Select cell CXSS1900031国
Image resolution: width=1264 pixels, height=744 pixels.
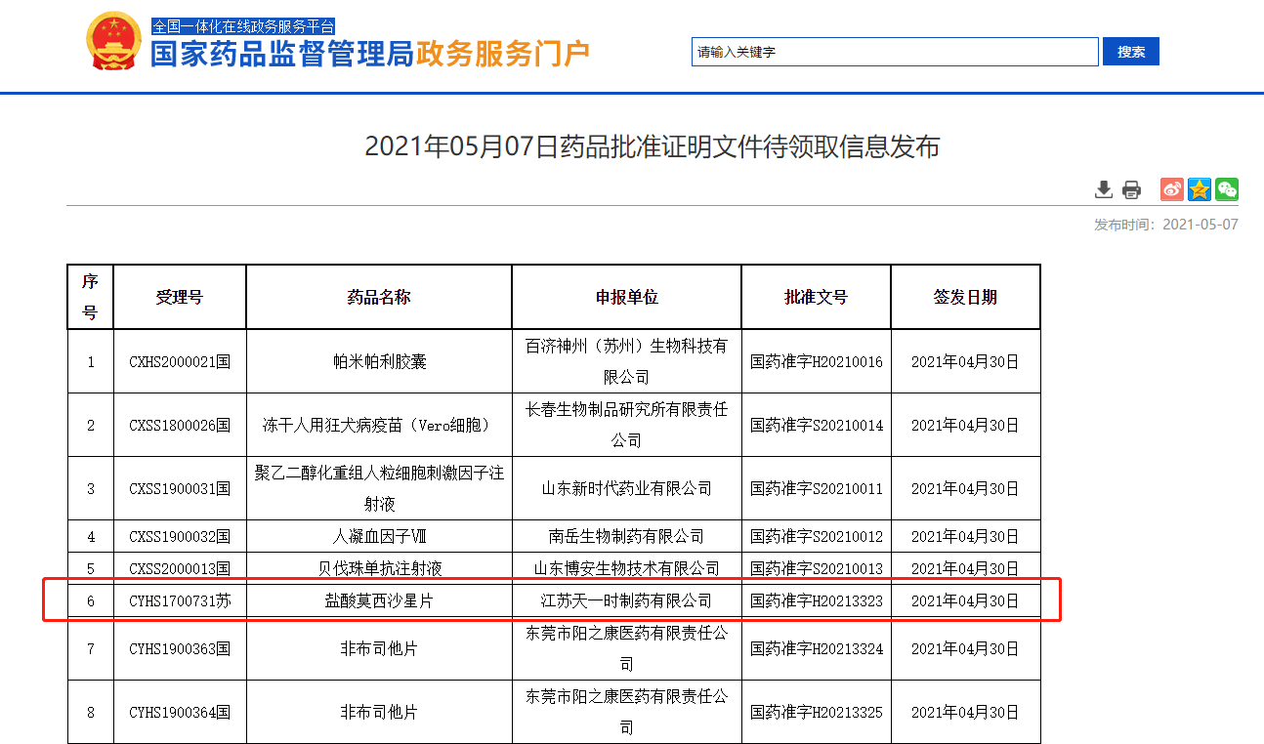click(180, 488)
